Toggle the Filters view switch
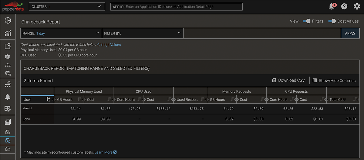 tap(307, 21)
